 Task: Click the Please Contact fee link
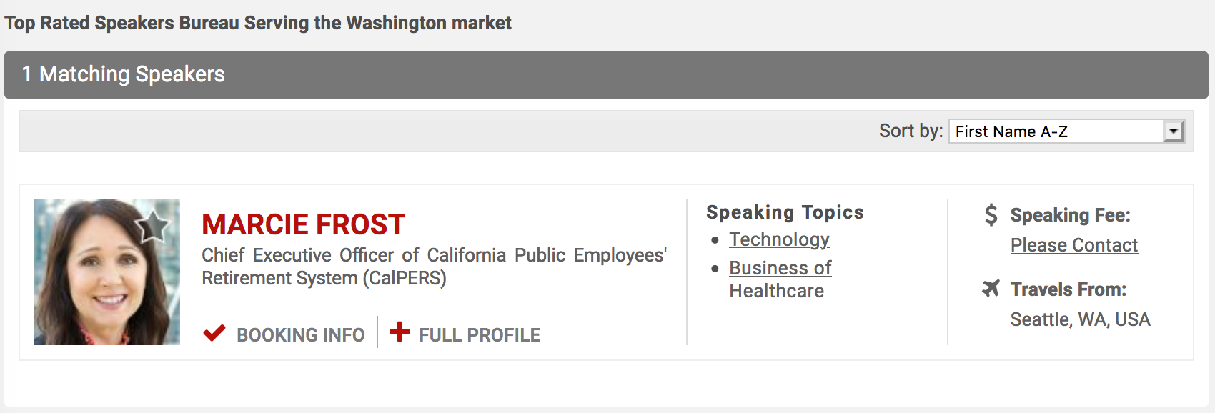point(1073,245)
